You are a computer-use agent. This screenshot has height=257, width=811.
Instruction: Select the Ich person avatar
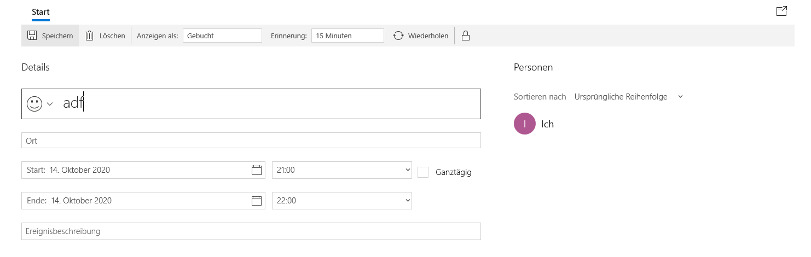(x=525, y=124)
